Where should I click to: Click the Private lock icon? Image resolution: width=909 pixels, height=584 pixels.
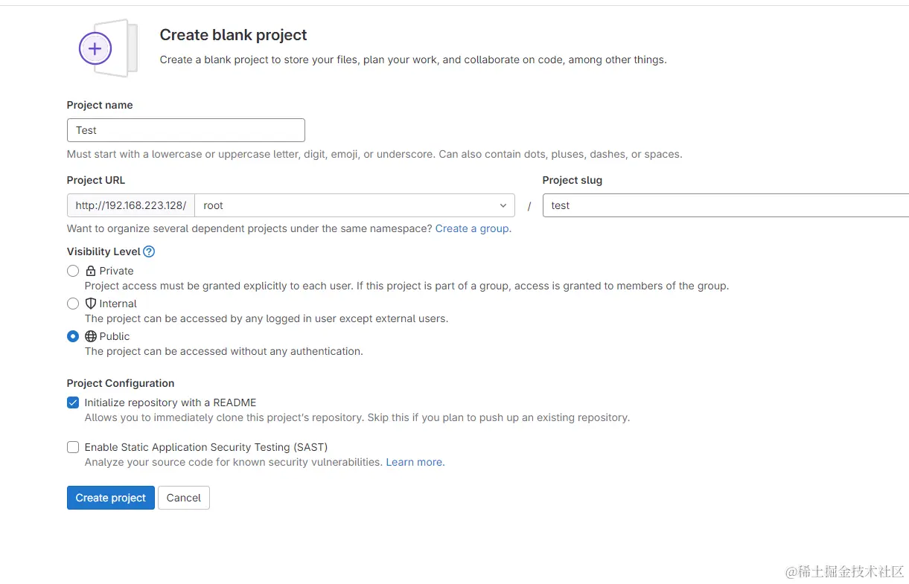click(91, 271)
